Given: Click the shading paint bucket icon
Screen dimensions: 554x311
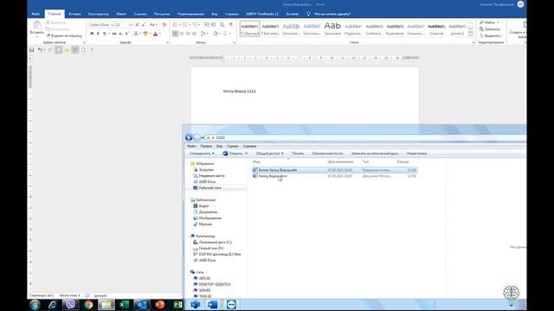Looking at the screenshot, I should 216,34.
